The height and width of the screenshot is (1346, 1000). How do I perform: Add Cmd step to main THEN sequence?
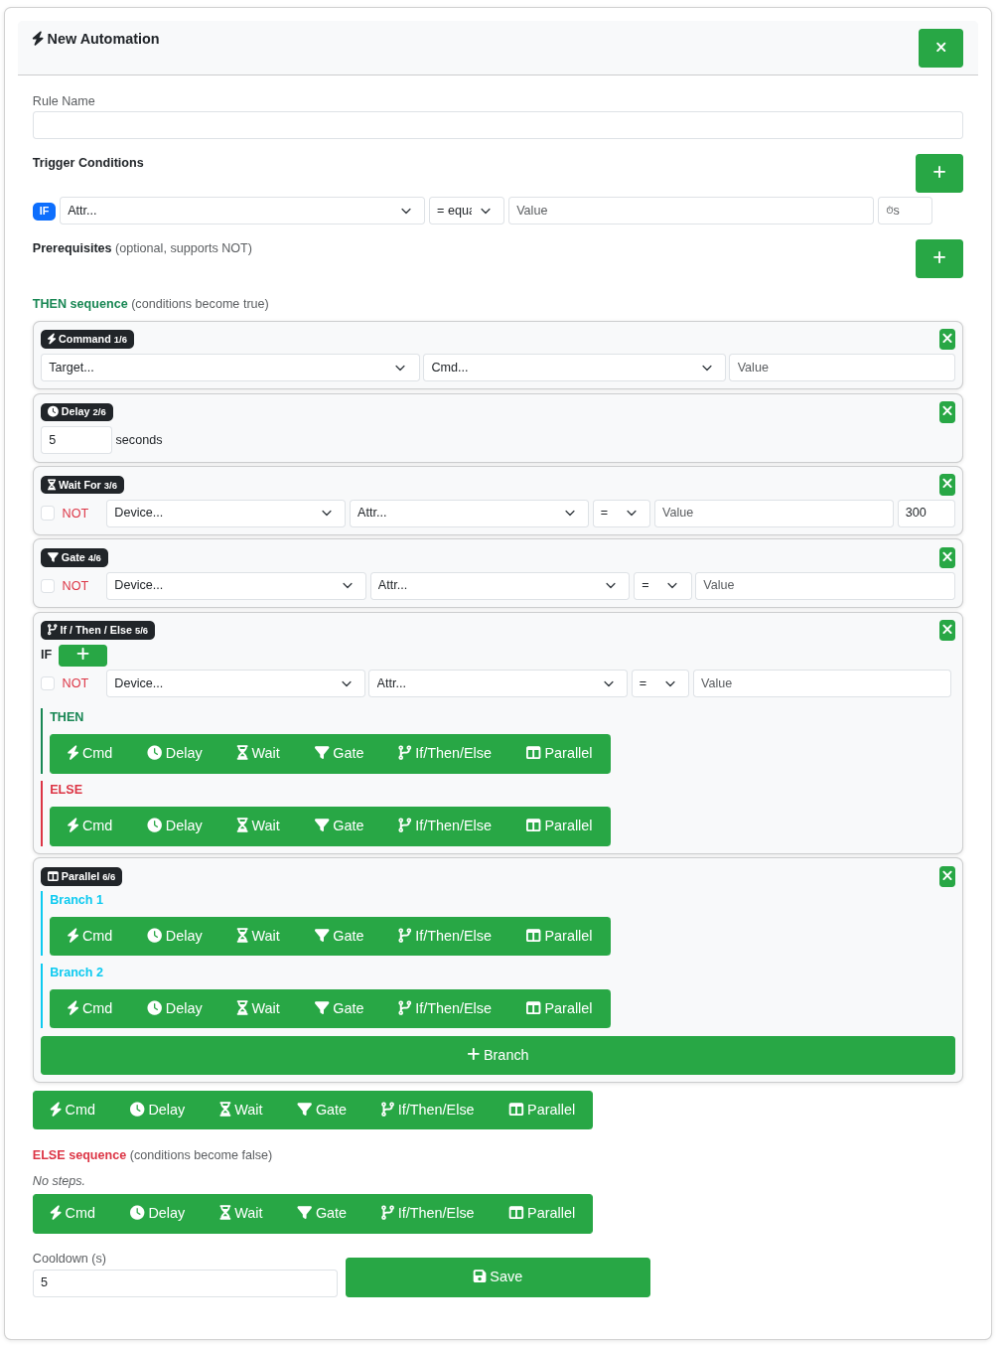[72, 1110]
